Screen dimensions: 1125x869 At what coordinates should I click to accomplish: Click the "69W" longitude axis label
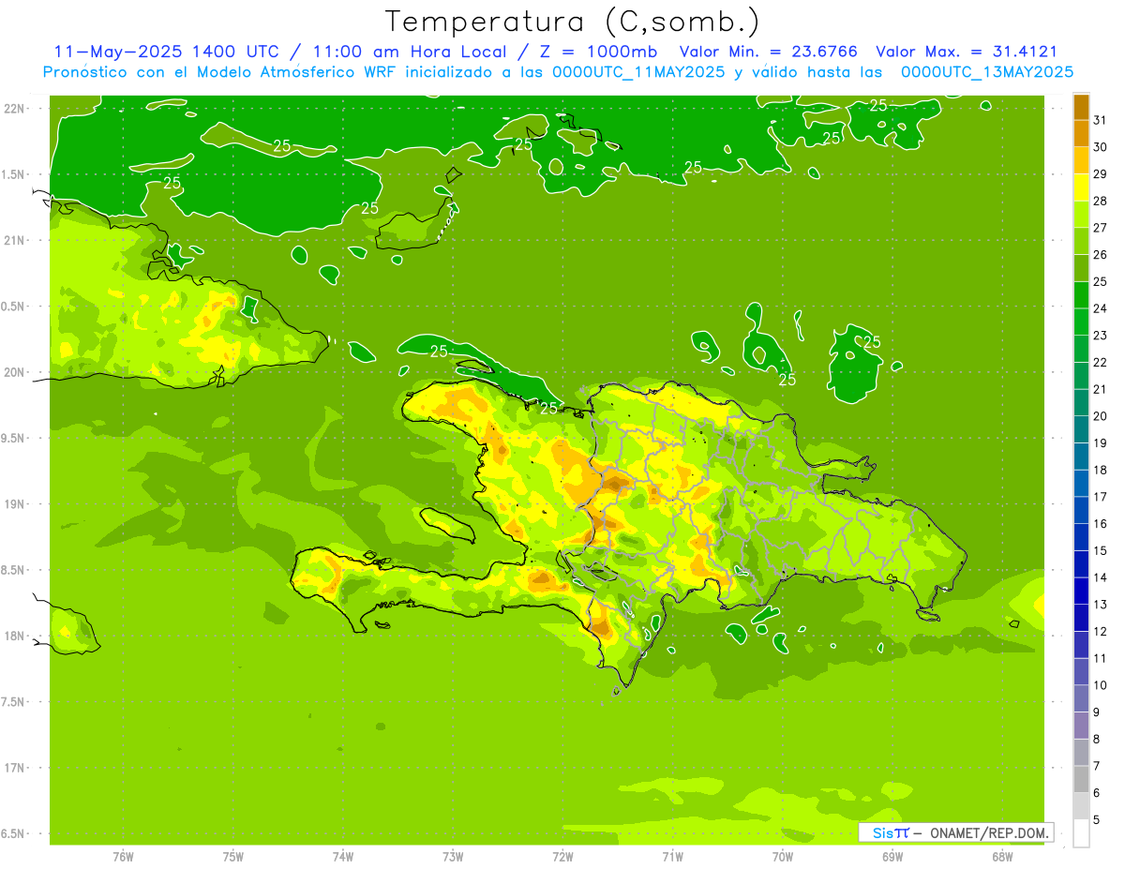pyautogui.click(x=892, y=856)
